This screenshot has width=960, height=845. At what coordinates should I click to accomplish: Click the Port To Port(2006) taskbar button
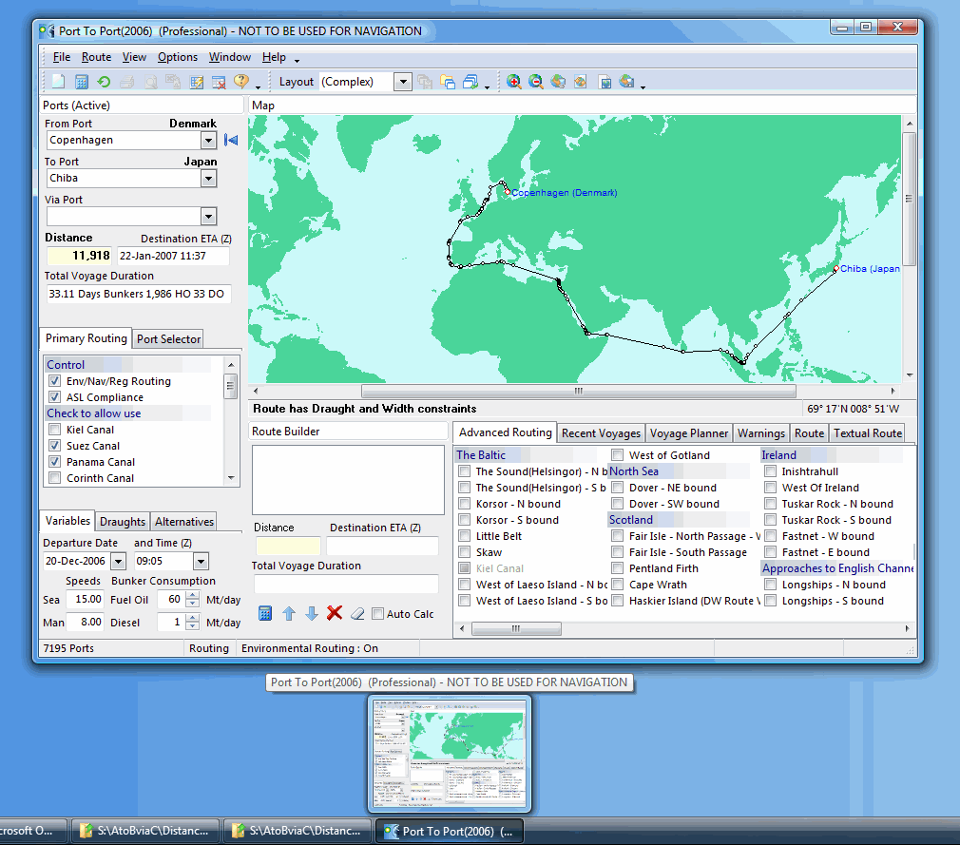coord(450,831)
